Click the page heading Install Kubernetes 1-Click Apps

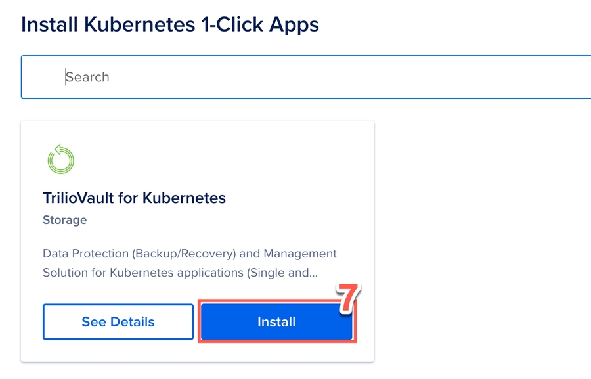click(x=170, y=25)
